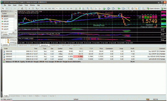The image size is (167, 101).
Task: Toggle the H1 timeframe button
Action: click(57, 9)
